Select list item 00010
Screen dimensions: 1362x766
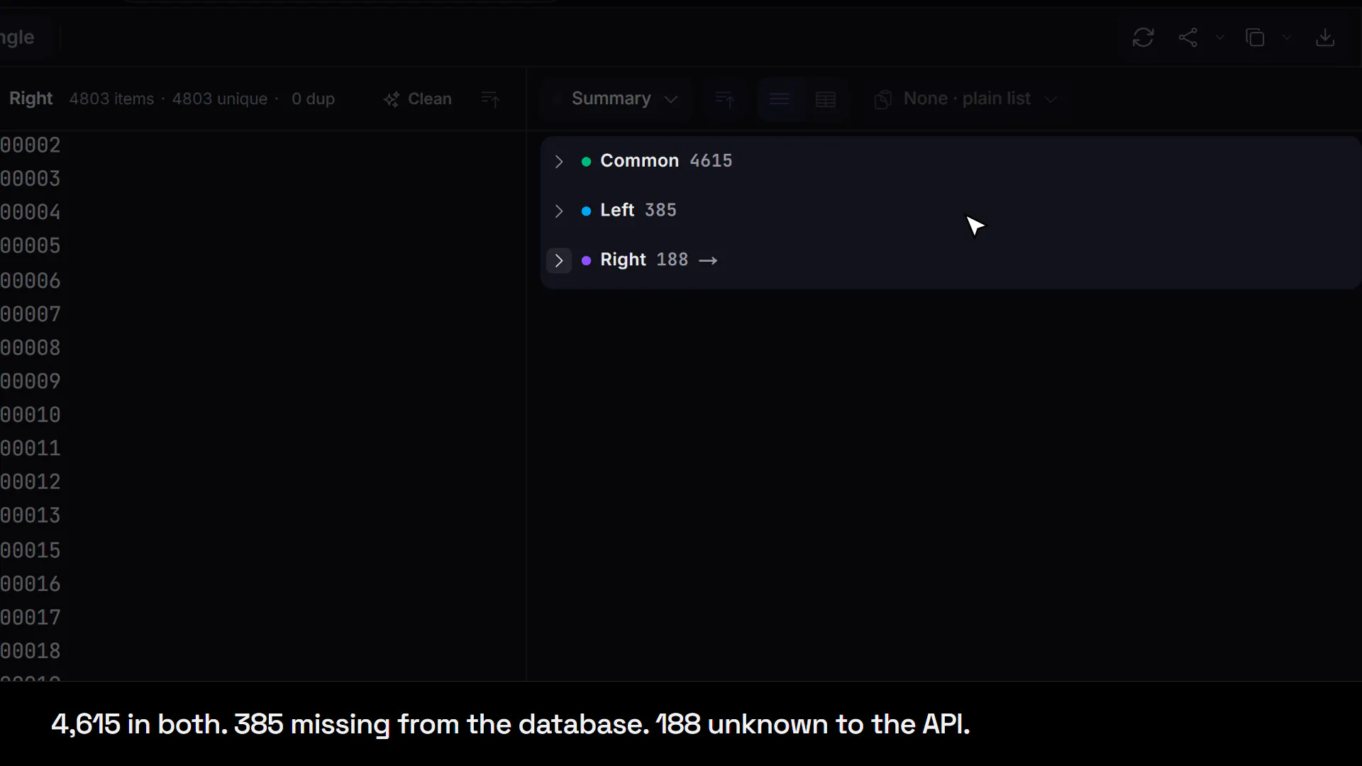(x=31, y=415)
